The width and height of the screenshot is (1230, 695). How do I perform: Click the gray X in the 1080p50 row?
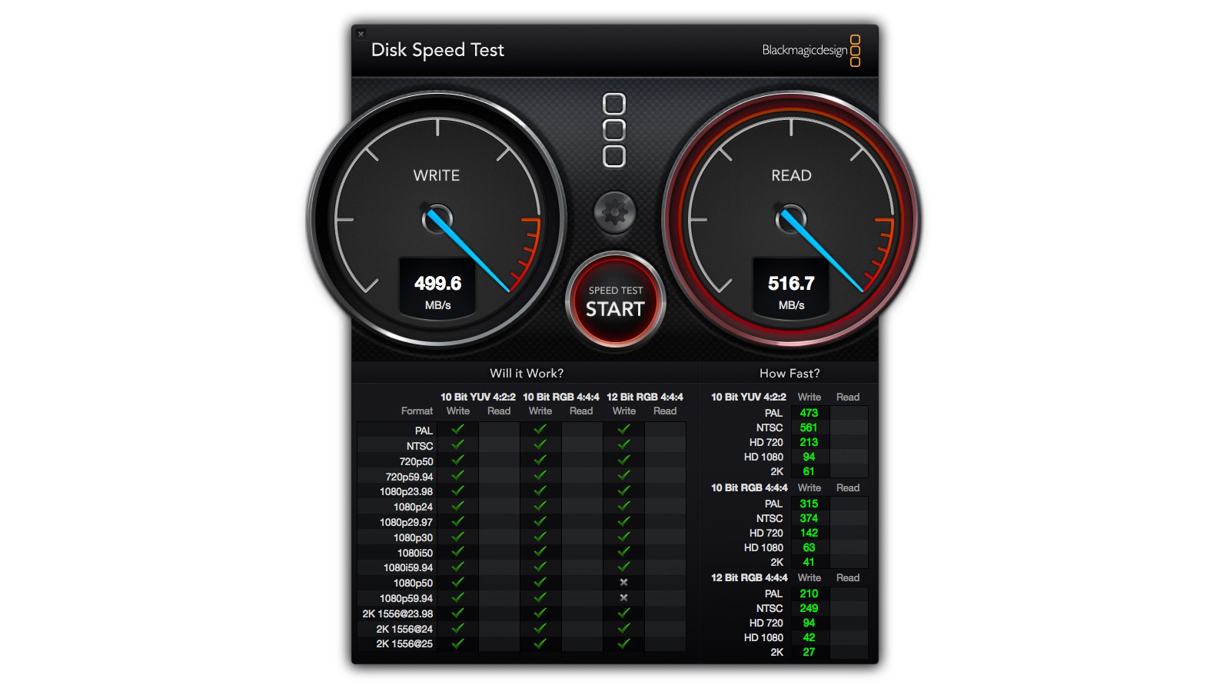click(x=623, y=583)
